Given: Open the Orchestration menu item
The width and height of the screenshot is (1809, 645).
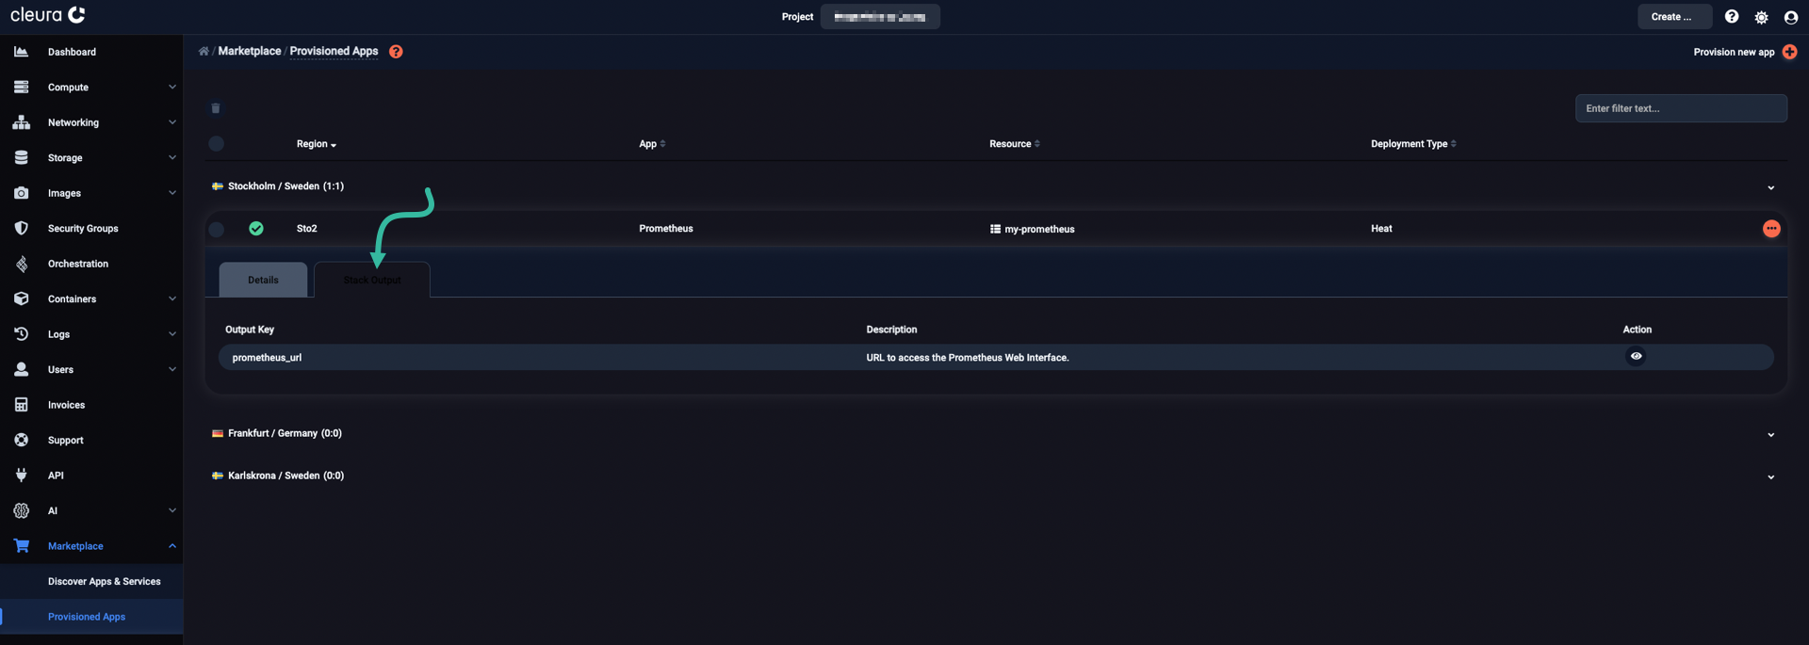Looking at the screenshot, I should pyautogui.click(x=78, y=264).
